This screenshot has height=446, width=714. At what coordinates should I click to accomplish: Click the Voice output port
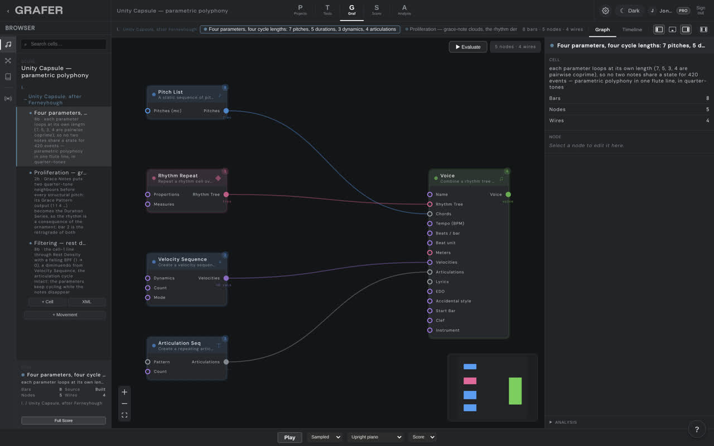tap(508, 195)
